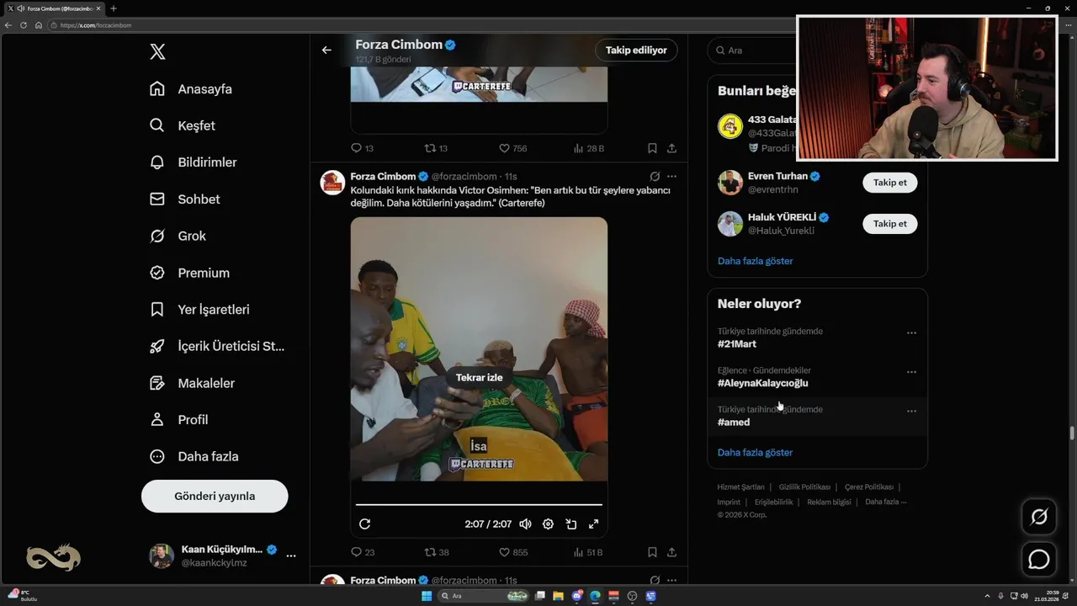This screenshot has height=606, width=1077.
Task: Follow Haluk YÜREKLİ with Takip et
Action: click(889, 224)
